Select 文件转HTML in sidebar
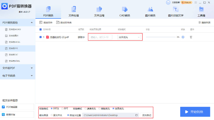The width and height of the screenshot is (214, 120). tap(18, 61)
